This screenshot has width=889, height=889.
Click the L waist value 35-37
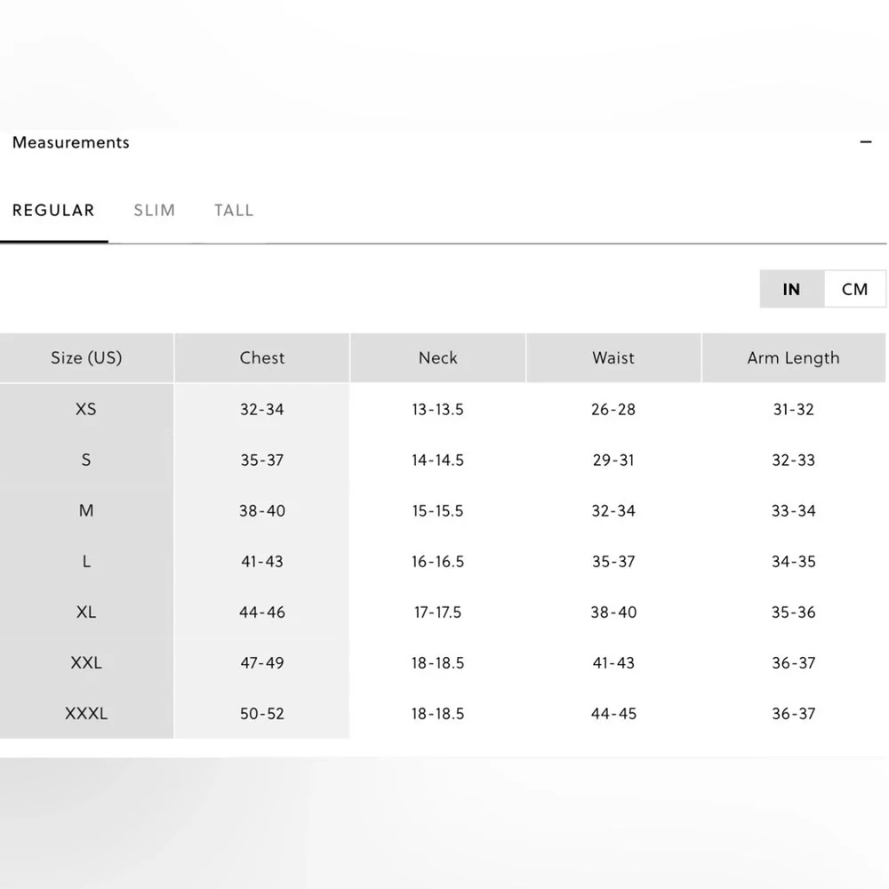[613, 561]
